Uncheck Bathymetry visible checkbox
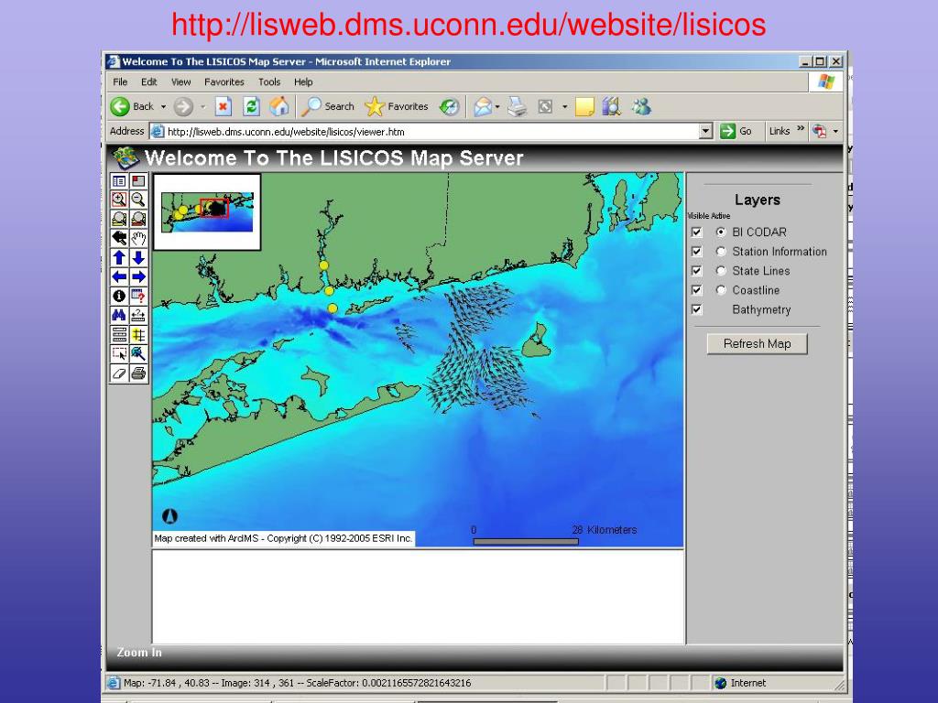The height and width of the screenshot is (703, 938). tap(696, 309)
